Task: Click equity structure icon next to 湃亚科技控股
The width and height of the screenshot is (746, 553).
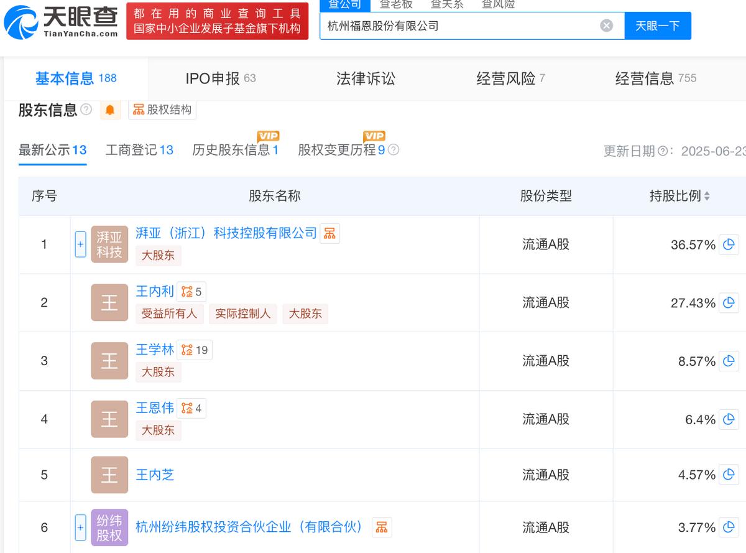Action: point(329,233)
